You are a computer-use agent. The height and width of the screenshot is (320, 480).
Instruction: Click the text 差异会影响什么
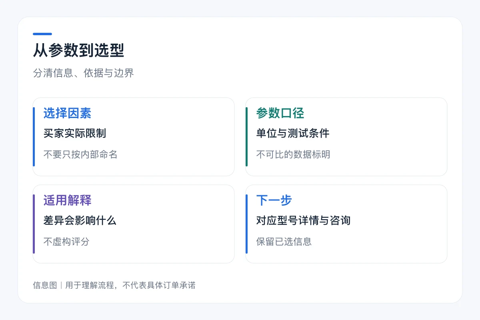click(x=80, y=220)
